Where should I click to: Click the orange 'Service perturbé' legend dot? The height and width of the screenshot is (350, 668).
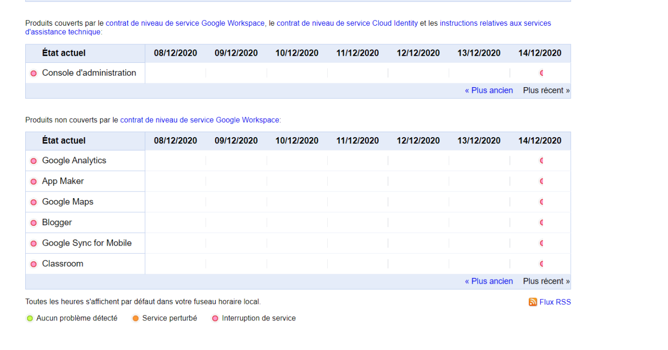tap(136, 319)
